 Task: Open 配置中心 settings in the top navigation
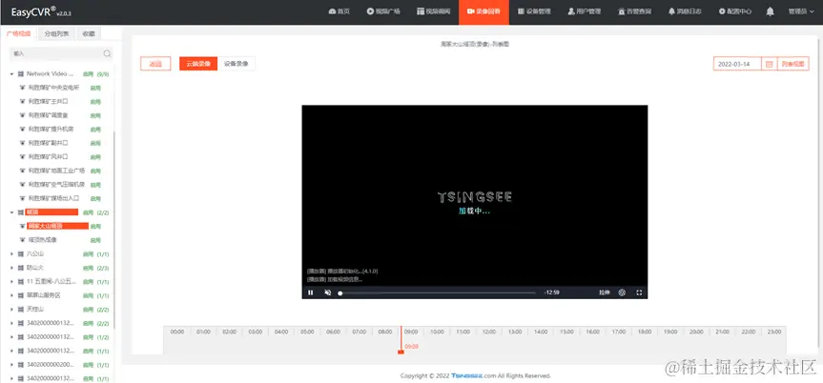[735, 11]
